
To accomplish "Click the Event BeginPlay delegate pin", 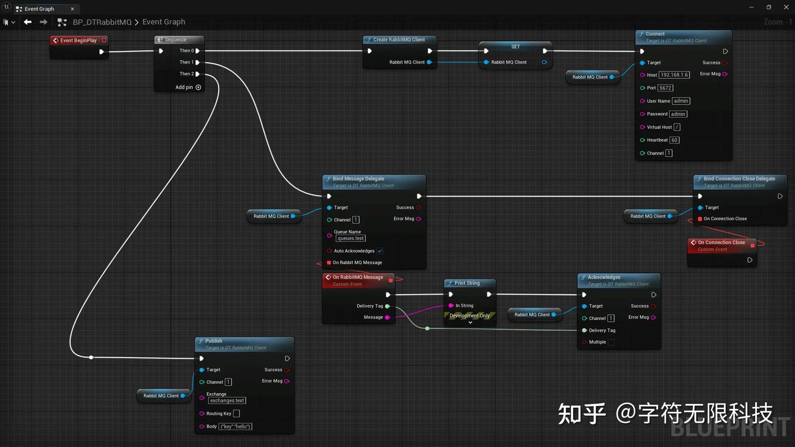I will click(x=104, y=40).
